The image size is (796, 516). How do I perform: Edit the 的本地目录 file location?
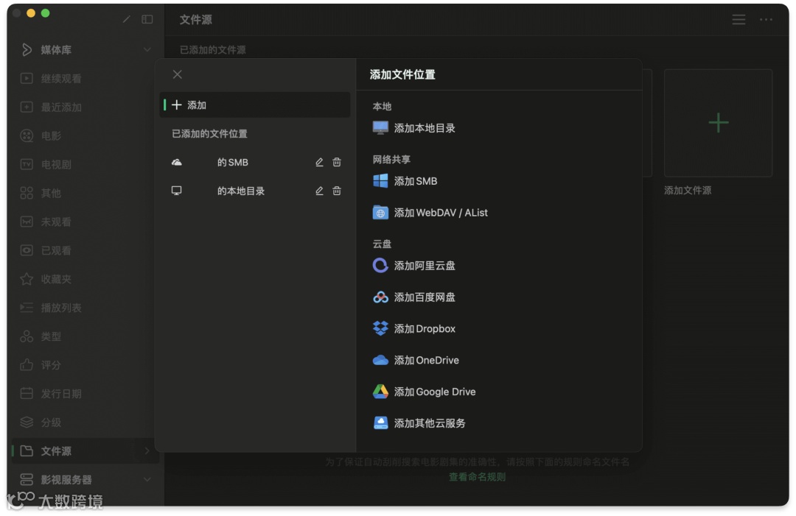click(x=319, y=191)
